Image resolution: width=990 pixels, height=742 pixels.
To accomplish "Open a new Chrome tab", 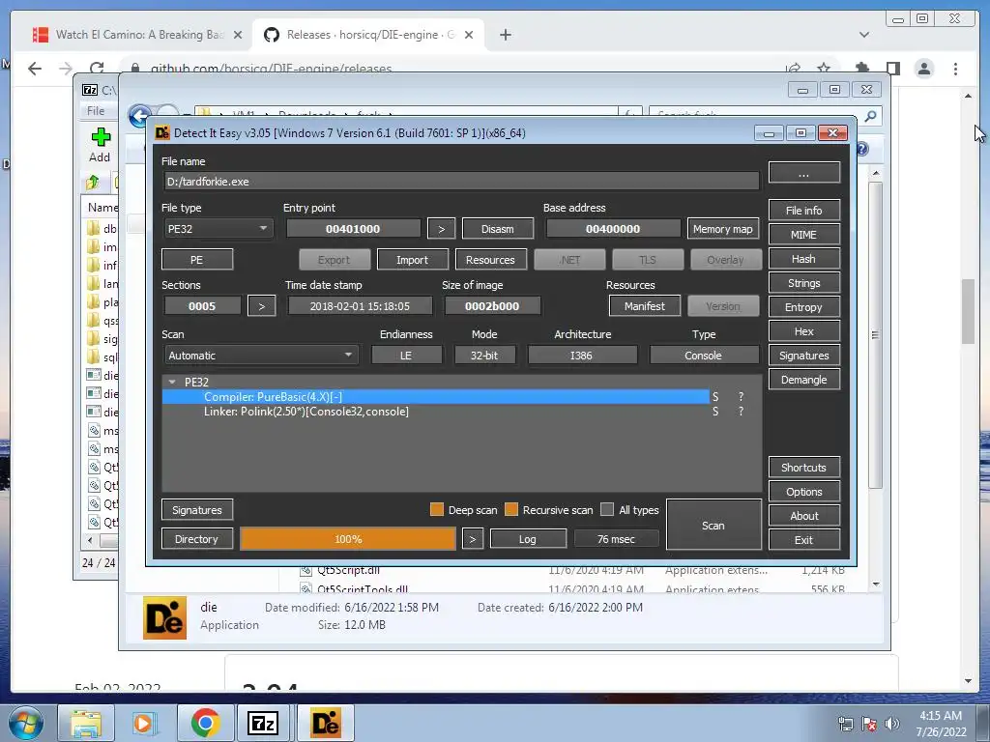I will 505,35.
